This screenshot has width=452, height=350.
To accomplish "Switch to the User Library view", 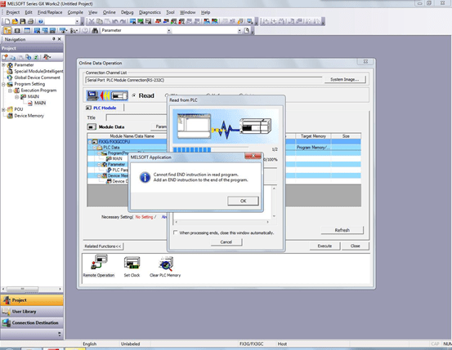I will pyautogui.click(x=32, y=312).
